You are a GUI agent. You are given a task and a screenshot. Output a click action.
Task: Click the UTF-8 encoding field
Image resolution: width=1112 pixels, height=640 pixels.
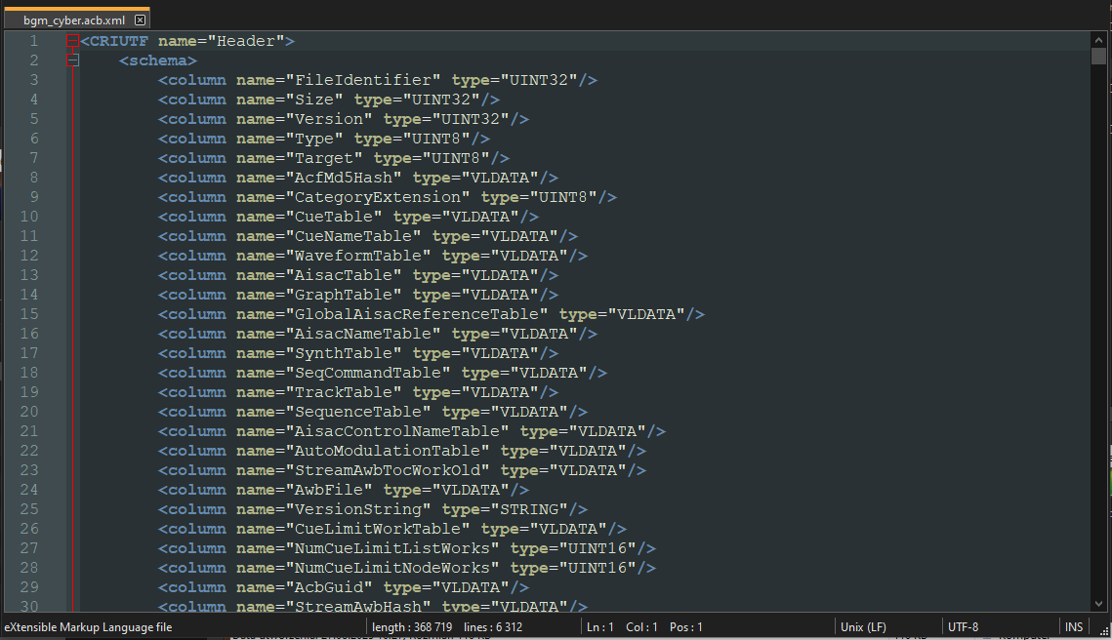[963, 627]
